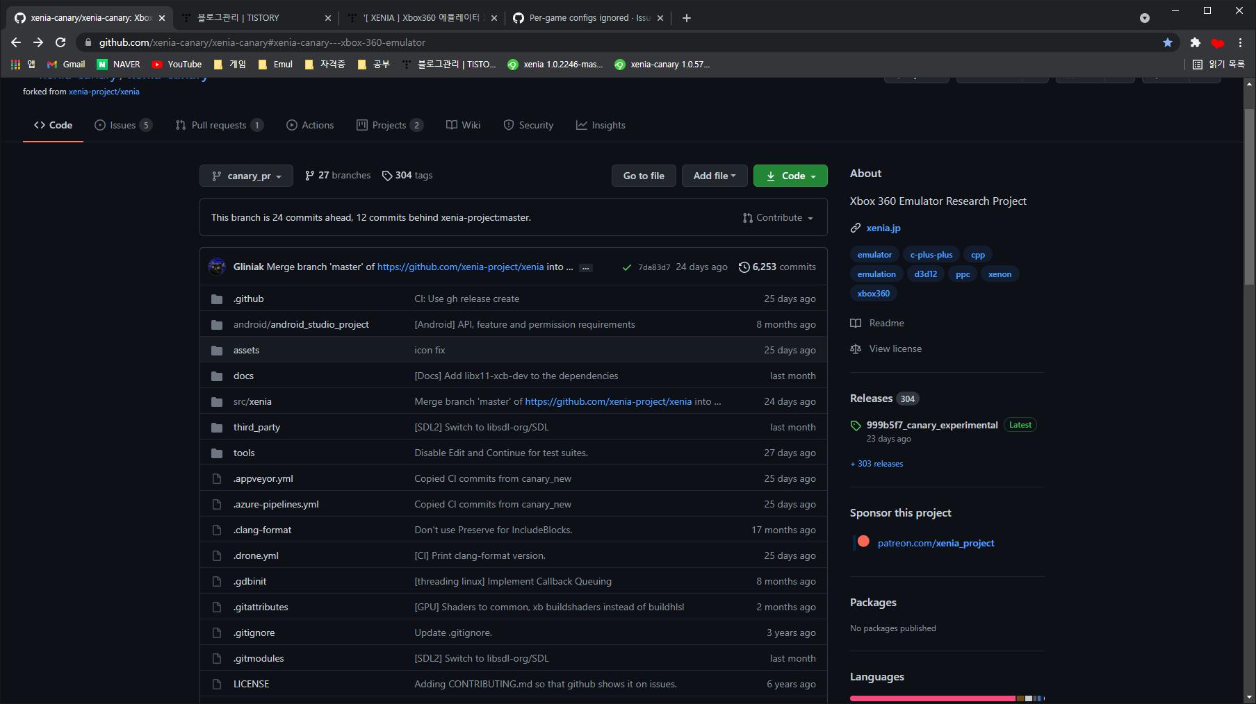Open patreon.com/xenia_project sponsor link
The width and height of the screenshot is (1256, 704).
click(x=936, y=543)
